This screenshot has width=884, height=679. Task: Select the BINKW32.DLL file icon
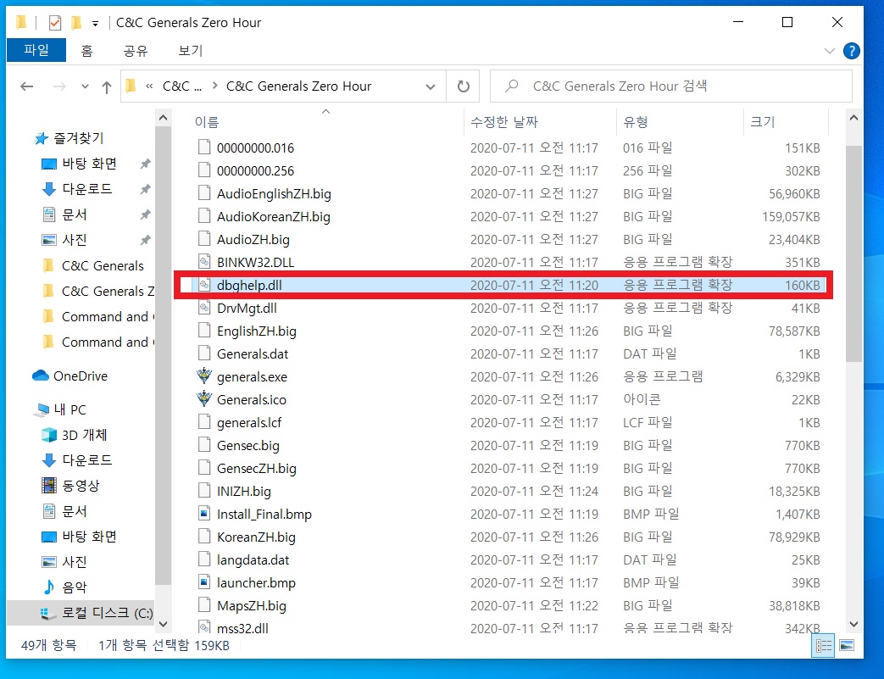204,262
